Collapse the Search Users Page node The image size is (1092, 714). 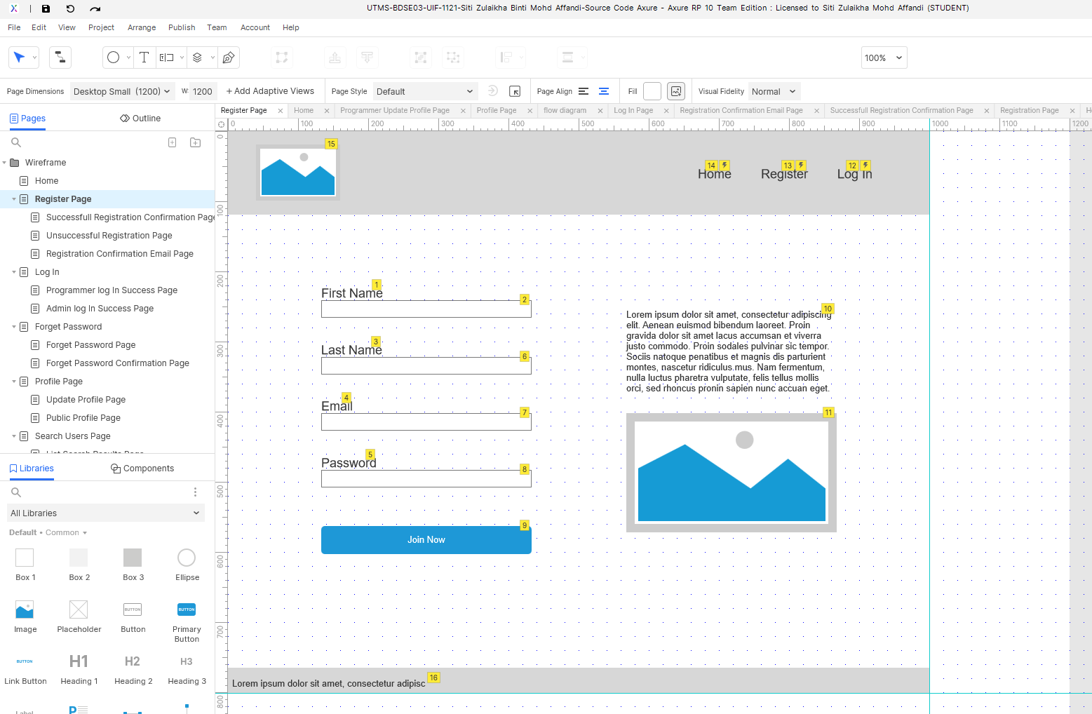(x=14, y=436)
